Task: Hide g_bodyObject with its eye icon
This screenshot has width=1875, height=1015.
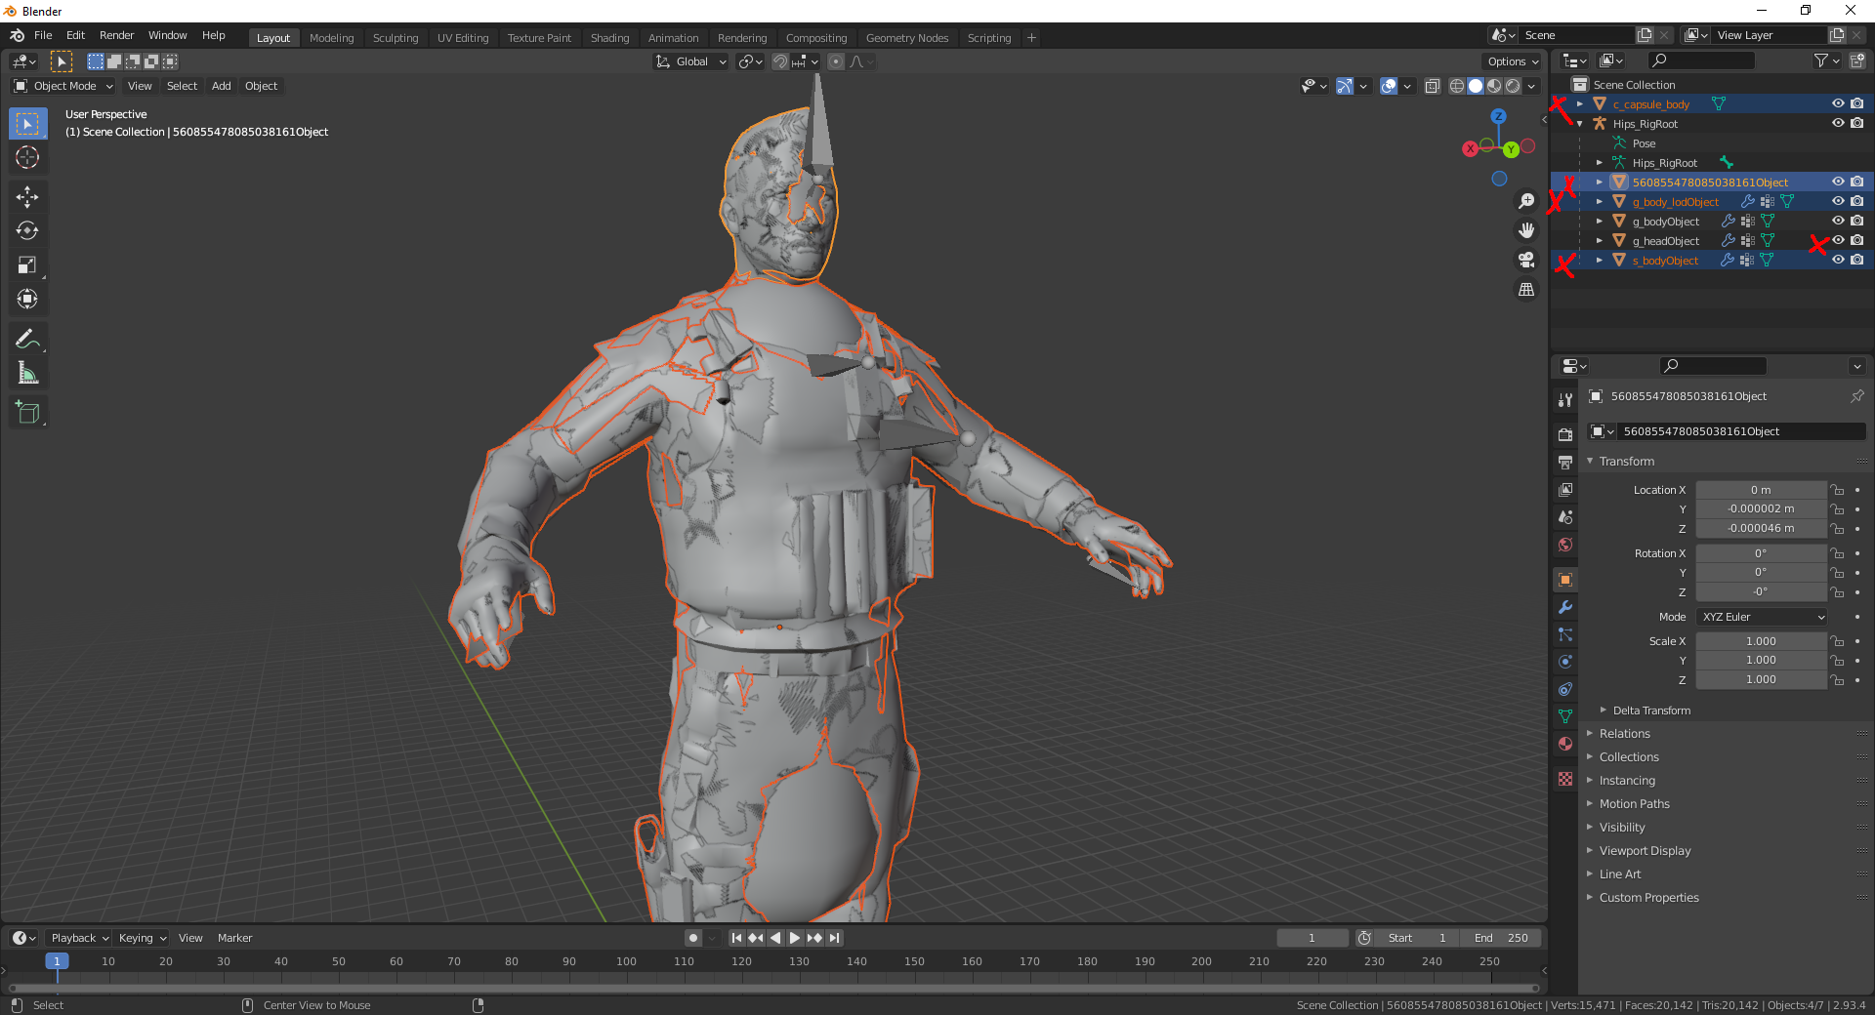Action: pyautogui.click(x=1837, y=222)
